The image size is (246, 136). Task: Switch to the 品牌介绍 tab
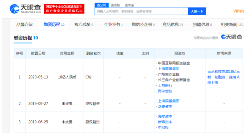pos(24,25)
